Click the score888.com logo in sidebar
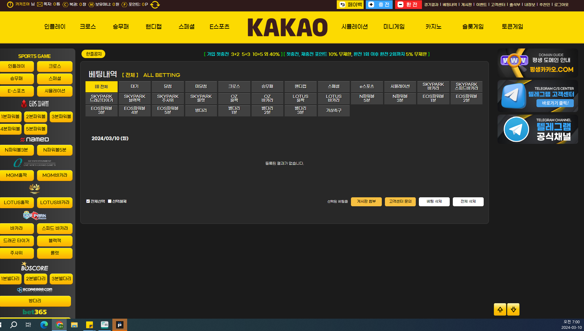 tap(35, 290)
